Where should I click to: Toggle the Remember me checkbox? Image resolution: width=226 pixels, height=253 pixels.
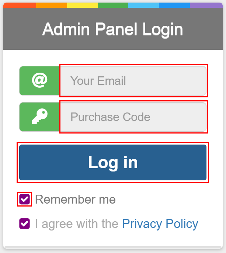click(x=24, y=200)
